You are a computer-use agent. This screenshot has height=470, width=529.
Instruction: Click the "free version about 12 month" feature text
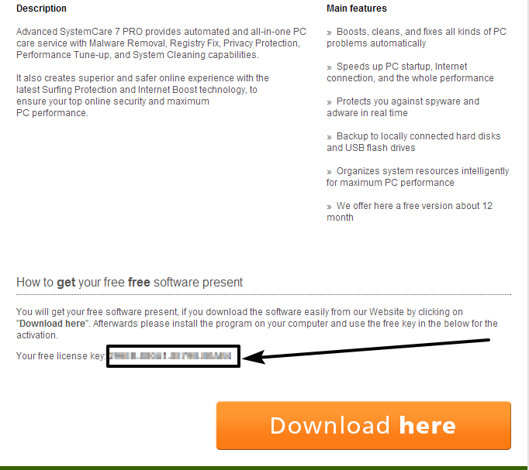410,211
